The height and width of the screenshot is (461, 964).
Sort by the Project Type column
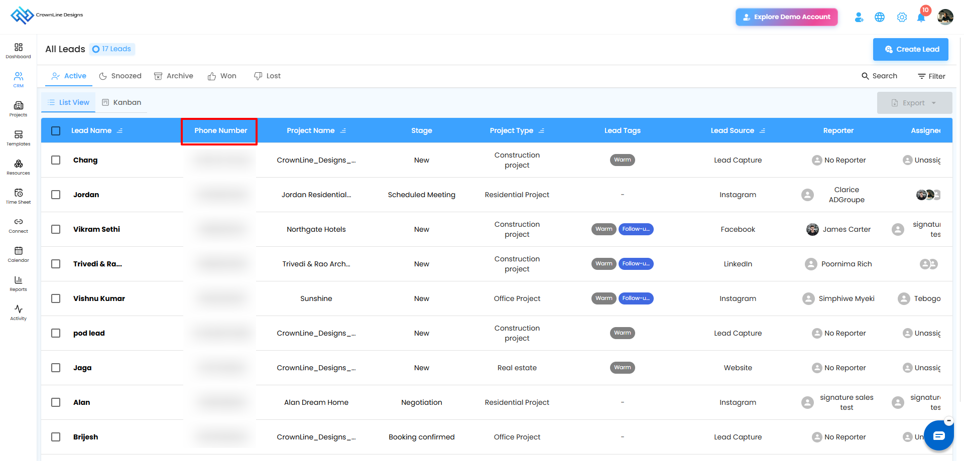click(541, 130)
